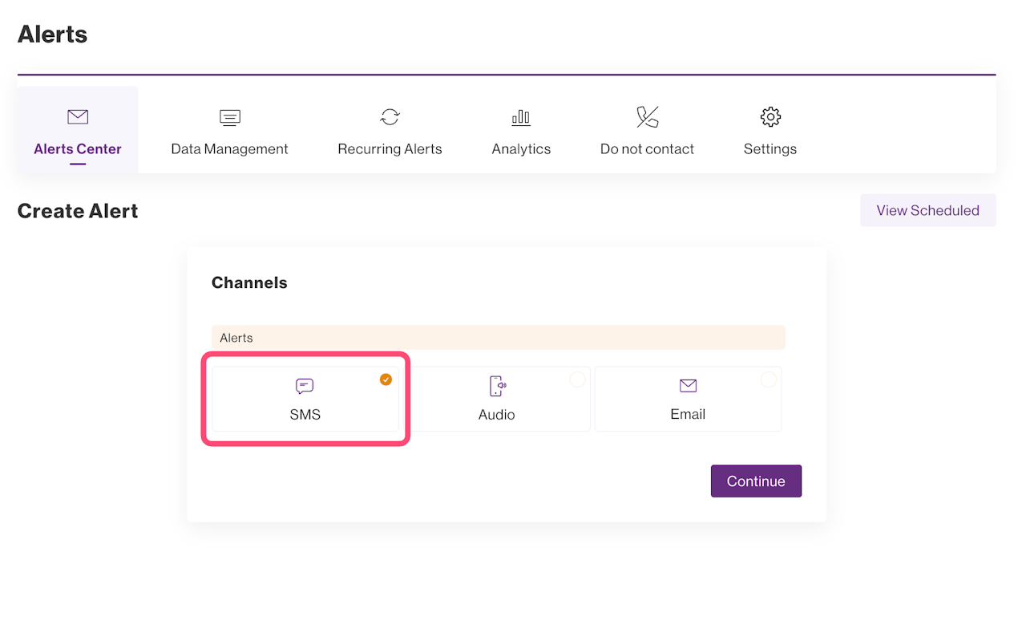Click the Do not contact phone icon
1026x637 pixels.
point(647,117)
